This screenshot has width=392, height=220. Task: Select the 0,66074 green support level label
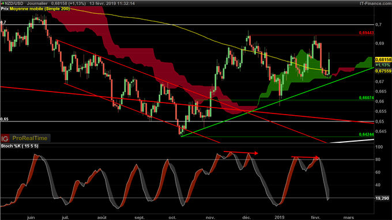pos(366,98)
